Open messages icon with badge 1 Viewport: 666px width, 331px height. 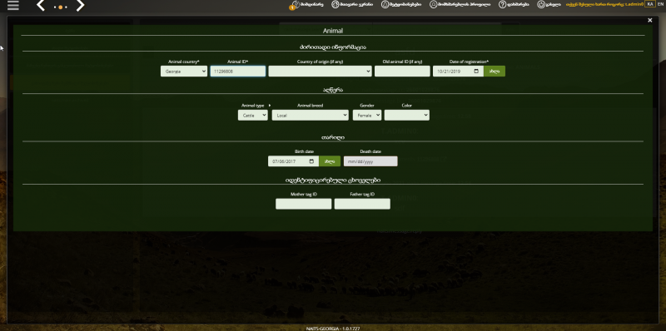296,5
